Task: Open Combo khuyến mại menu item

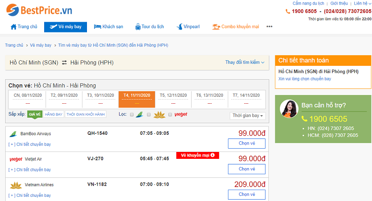Action: pyautogui.click(x=235, y=27)
